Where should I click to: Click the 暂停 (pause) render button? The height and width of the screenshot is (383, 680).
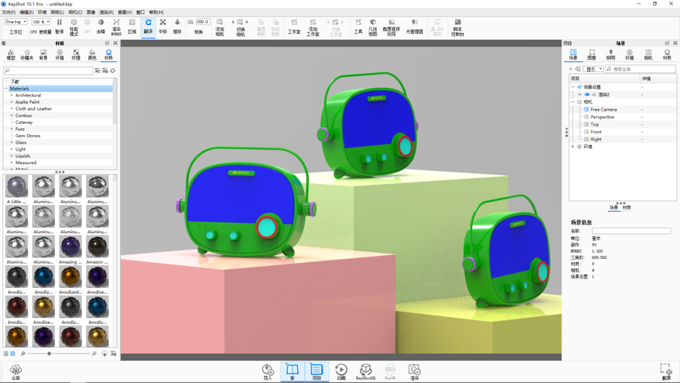click(59, 26)
